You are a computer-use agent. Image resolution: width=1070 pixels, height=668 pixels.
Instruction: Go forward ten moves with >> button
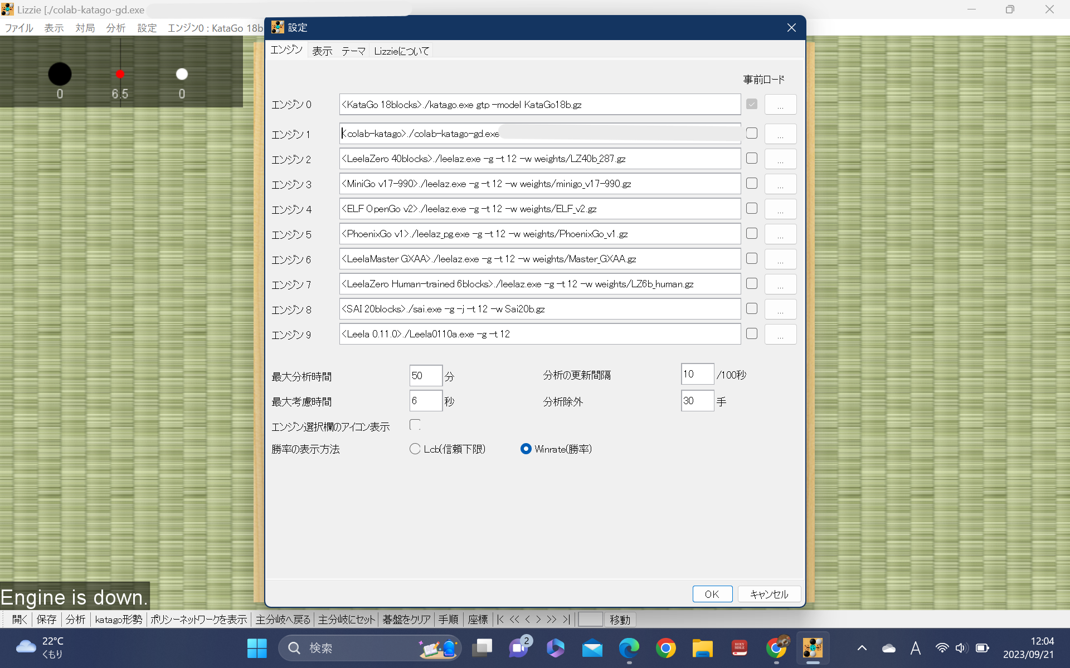click(x=552, y=619)
